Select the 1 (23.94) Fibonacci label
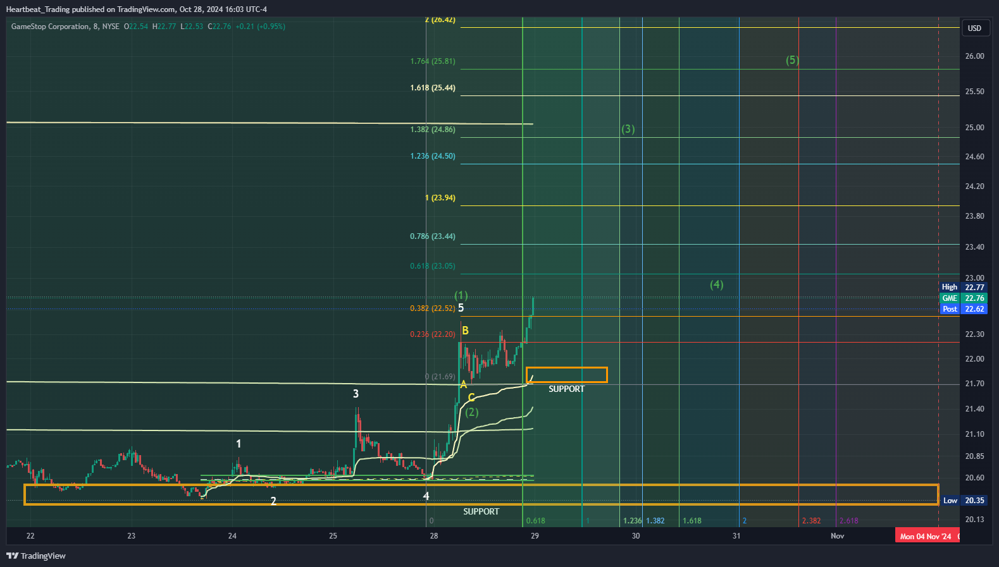The image size is (999, 567). click(x=440, y=198)
